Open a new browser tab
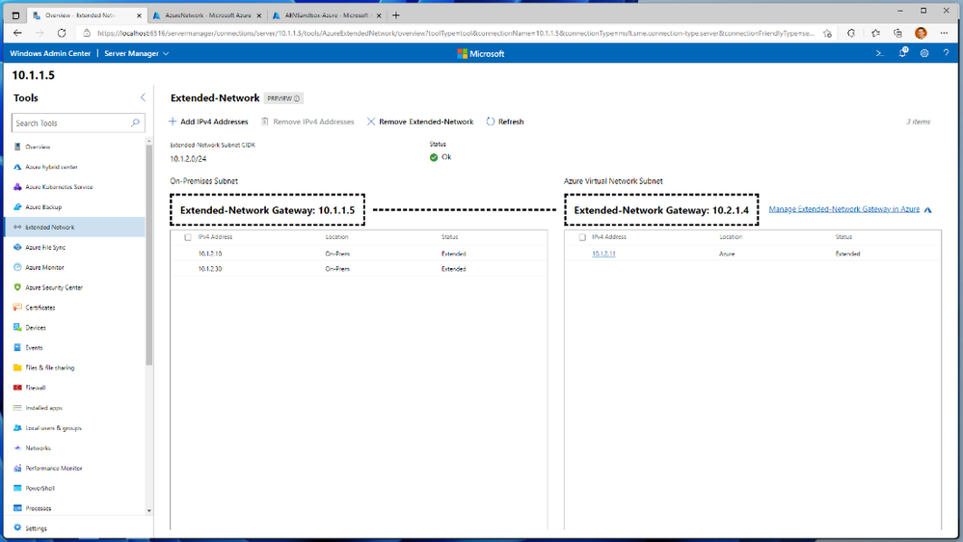963x542 pixels. [396, 15]
